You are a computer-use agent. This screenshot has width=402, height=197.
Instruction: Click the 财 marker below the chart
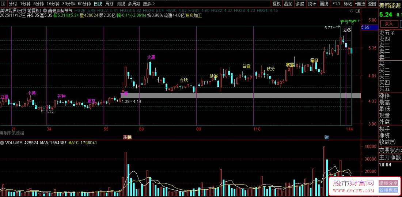pyautogui.click(x=327, y=137)
